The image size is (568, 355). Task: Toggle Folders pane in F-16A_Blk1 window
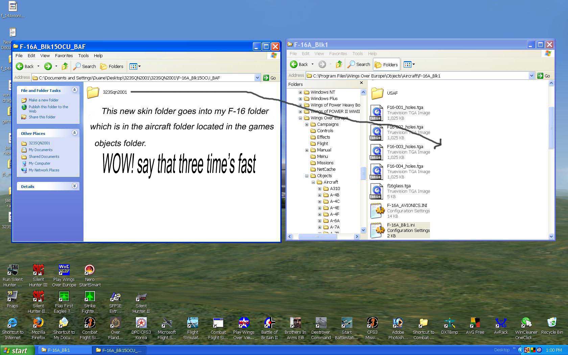click(386, 65)
